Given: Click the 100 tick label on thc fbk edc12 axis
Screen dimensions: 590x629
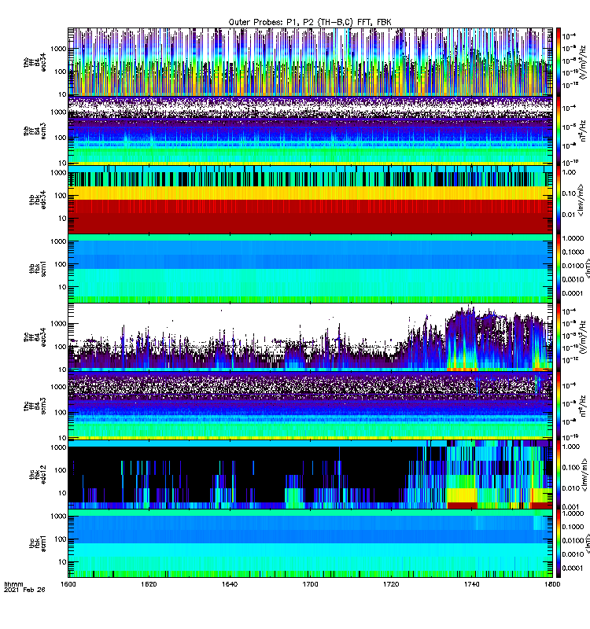Looking at the screenshot, I should tap(61, 470).
